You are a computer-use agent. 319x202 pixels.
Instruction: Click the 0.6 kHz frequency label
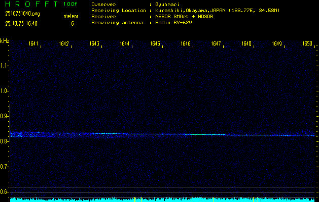coord(5,192)
